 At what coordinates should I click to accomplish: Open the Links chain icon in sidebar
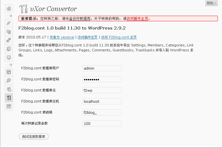(x=9, y=40)
